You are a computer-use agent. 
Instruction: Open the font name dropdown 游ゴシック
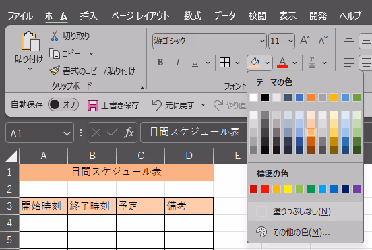click(262, 41)
